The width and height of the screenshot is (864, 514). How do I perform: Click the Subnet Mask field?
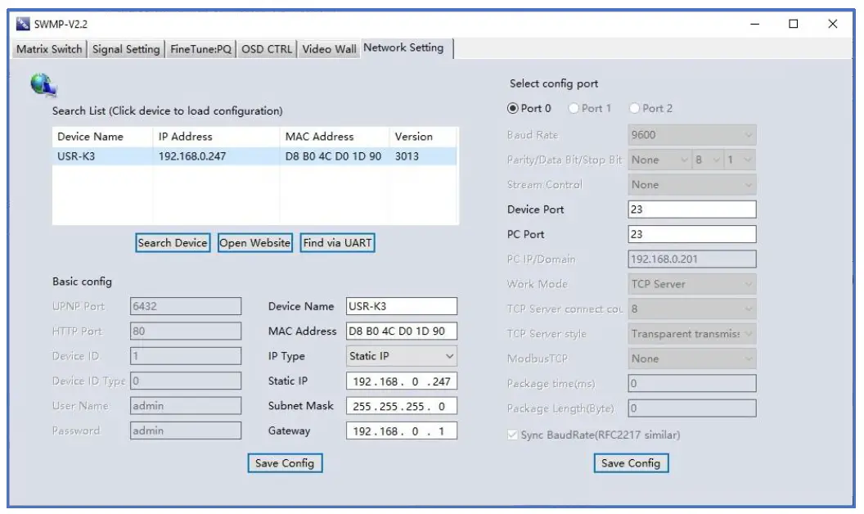pyautogui.click(x=401, y=406)
